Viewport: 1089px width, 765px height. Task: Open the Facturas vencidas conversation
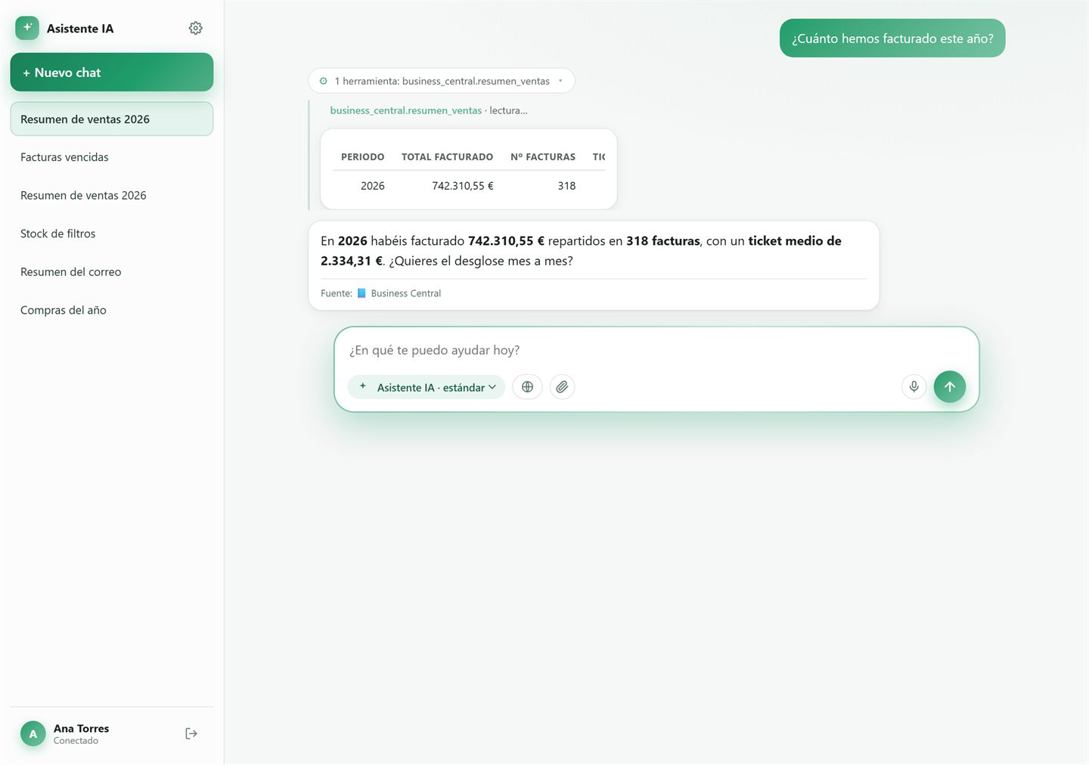click(112, 157)
